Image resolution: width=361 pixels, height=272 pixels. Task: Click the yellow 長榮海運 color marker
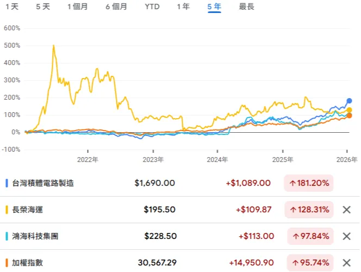6,210
